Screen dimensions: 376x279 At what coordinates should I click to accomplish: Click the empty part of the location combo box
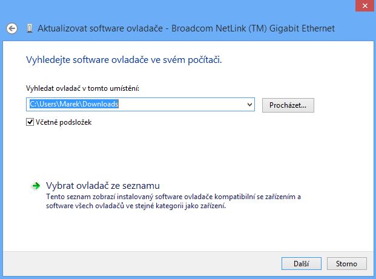click(x=182, y=105)
